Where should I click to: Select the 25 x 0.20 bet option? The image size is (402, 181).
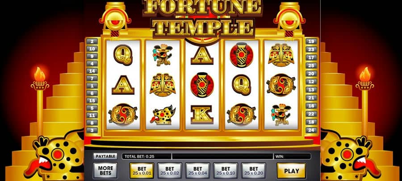[x=254, y=171]
